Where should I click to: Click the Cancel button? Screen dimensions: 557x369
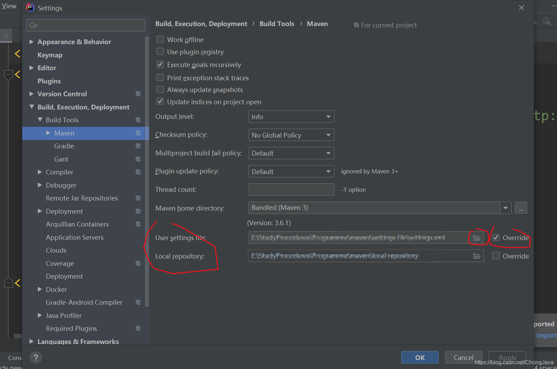tap(464, 358)
